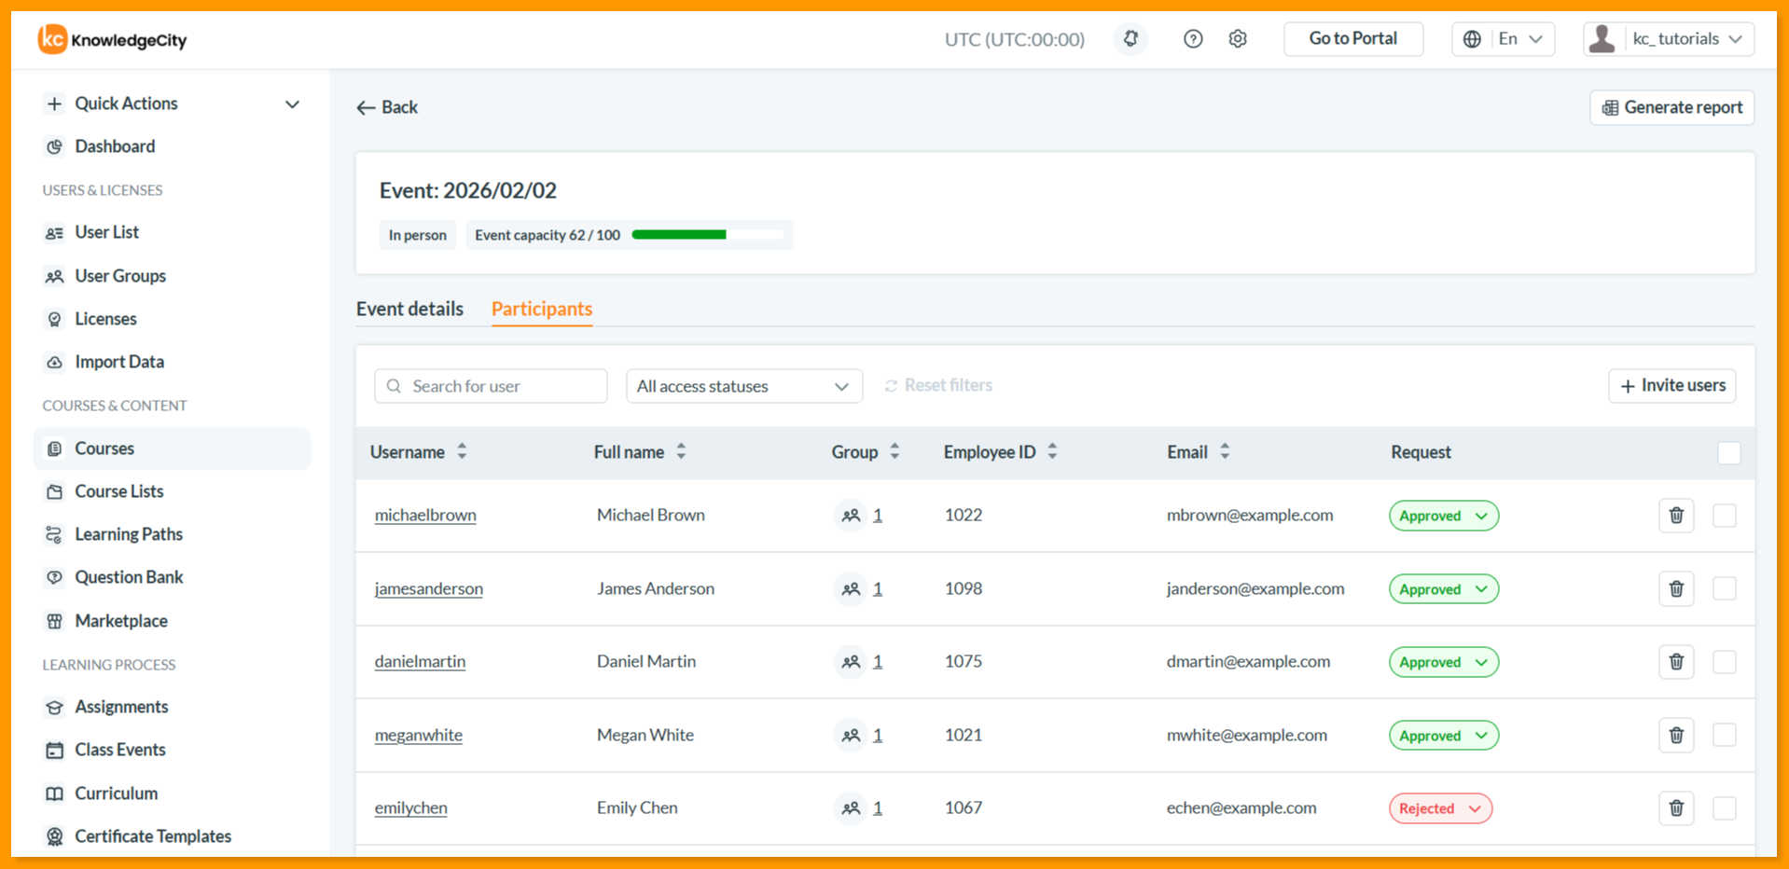The image size is (1789, 869).
Task: Tick the select-all checkbox in table header
Action: coord(1728,453)
